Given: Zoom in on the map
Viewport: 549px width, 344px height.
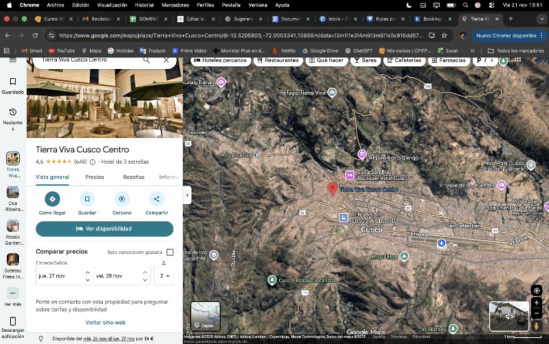Looking at the screenshot, I should 536,303.
